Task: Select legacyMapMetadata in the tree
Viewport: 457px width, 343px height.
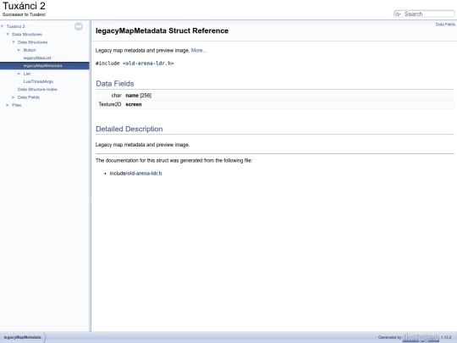Action: [x=43, y=66]
